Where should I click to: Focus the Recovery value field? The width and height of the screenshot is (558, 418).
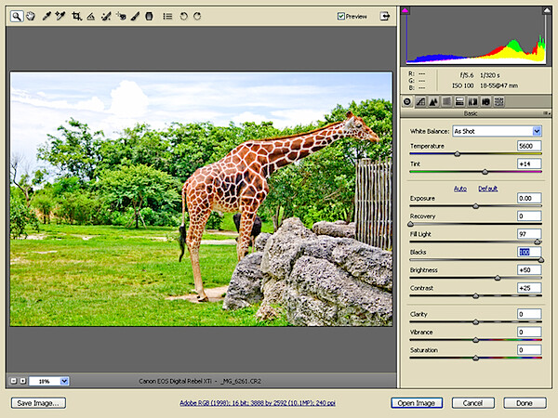tap(529, 216)
